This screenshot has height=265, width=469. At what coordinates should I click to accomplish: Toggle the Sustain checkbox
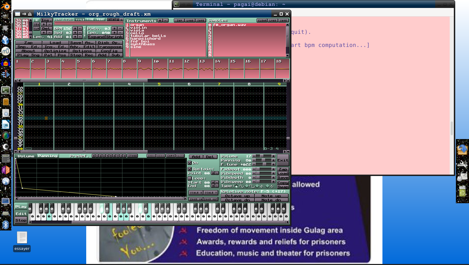190,169
